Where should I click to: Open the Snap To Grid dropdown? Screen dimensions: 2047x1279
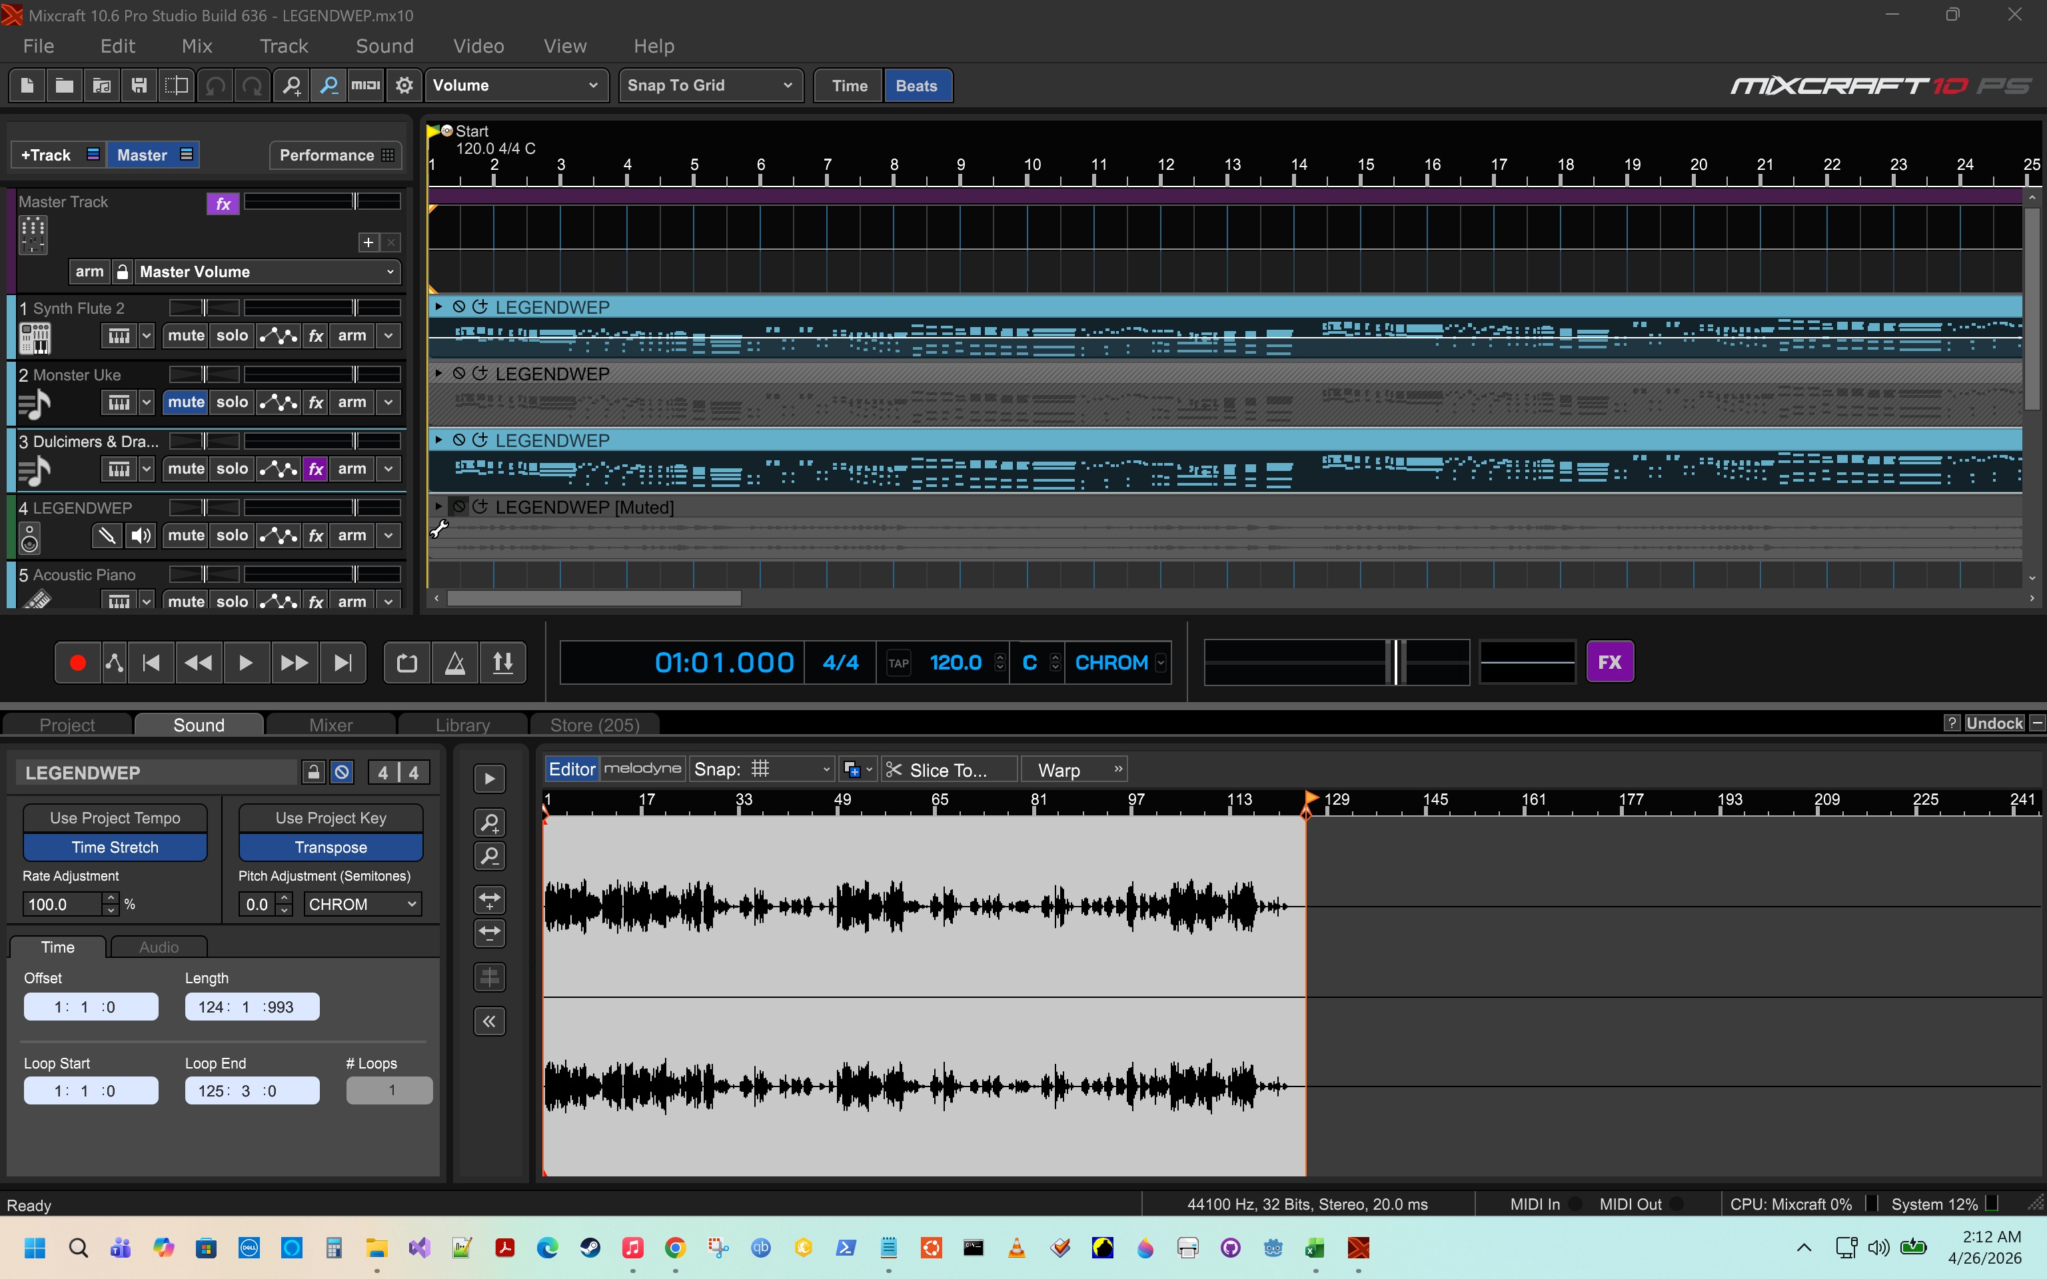710,85
